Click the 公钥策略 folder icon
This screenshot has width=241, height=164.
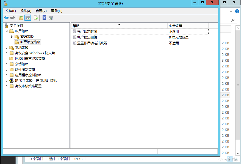12,64
